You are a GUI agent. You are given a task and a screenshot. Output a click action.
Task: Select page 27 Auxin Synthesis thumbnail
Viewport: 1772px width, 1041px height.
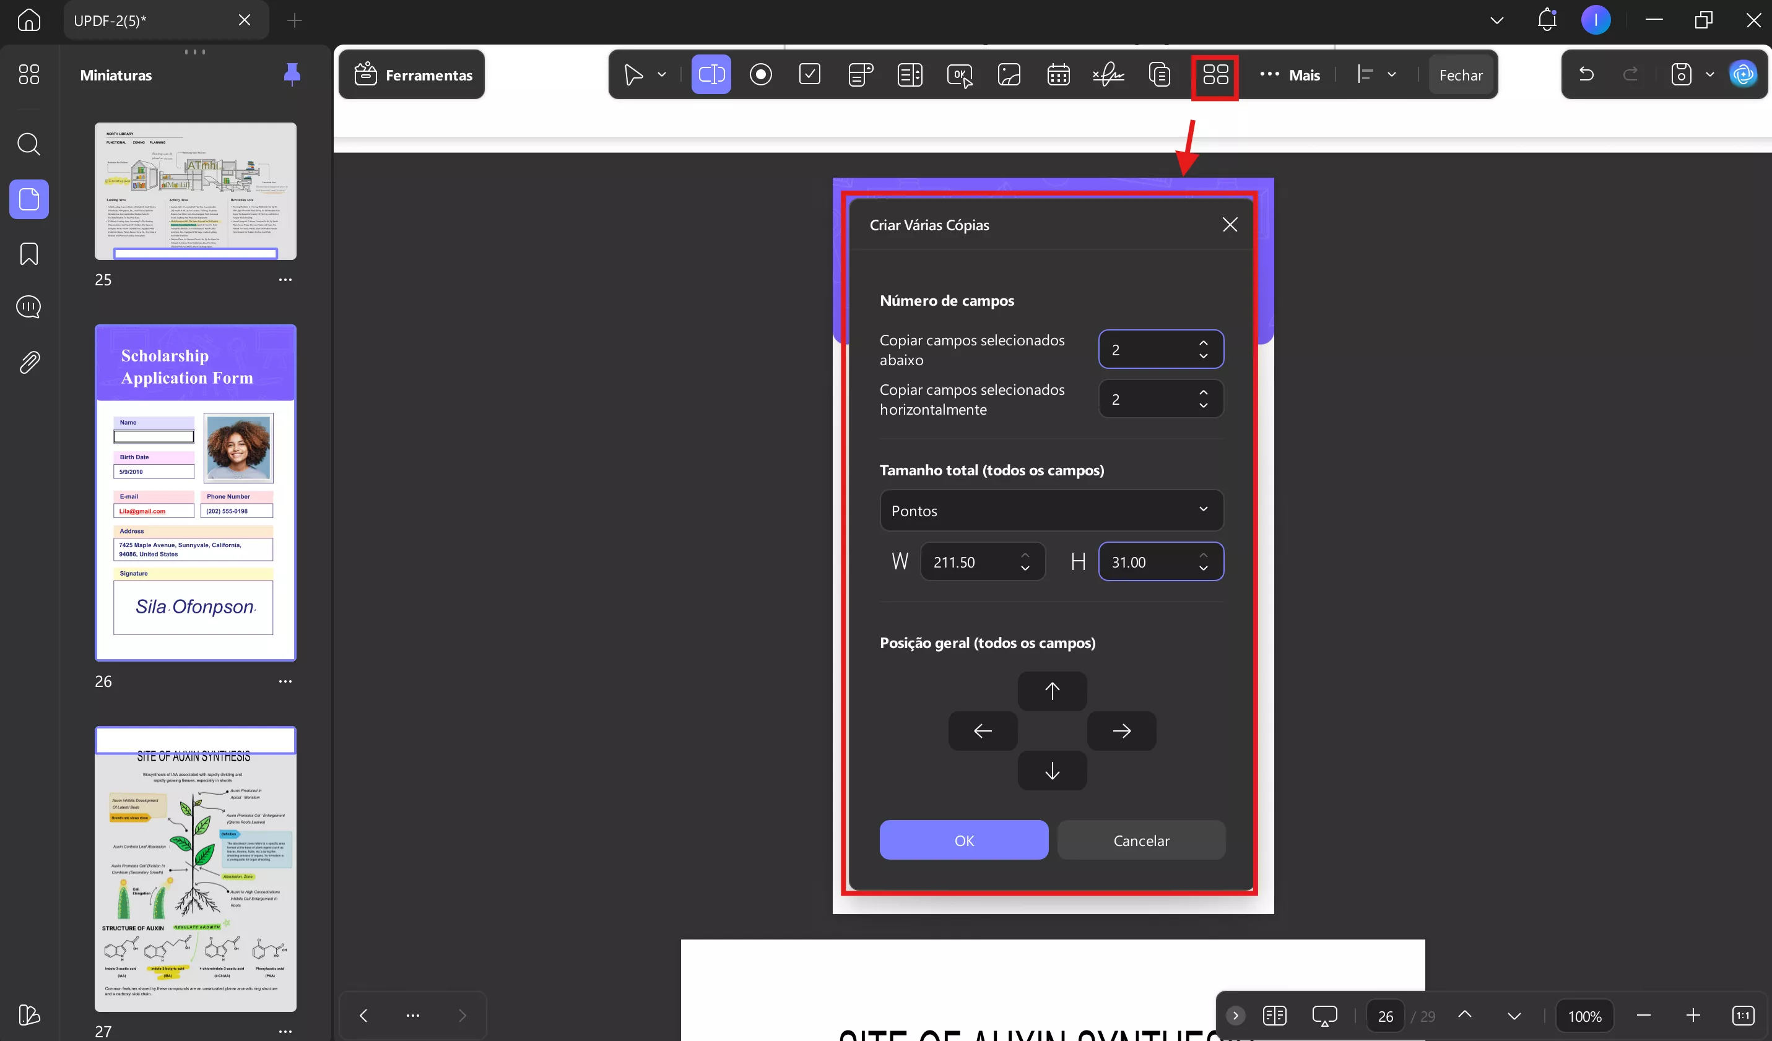pos(196,870)
